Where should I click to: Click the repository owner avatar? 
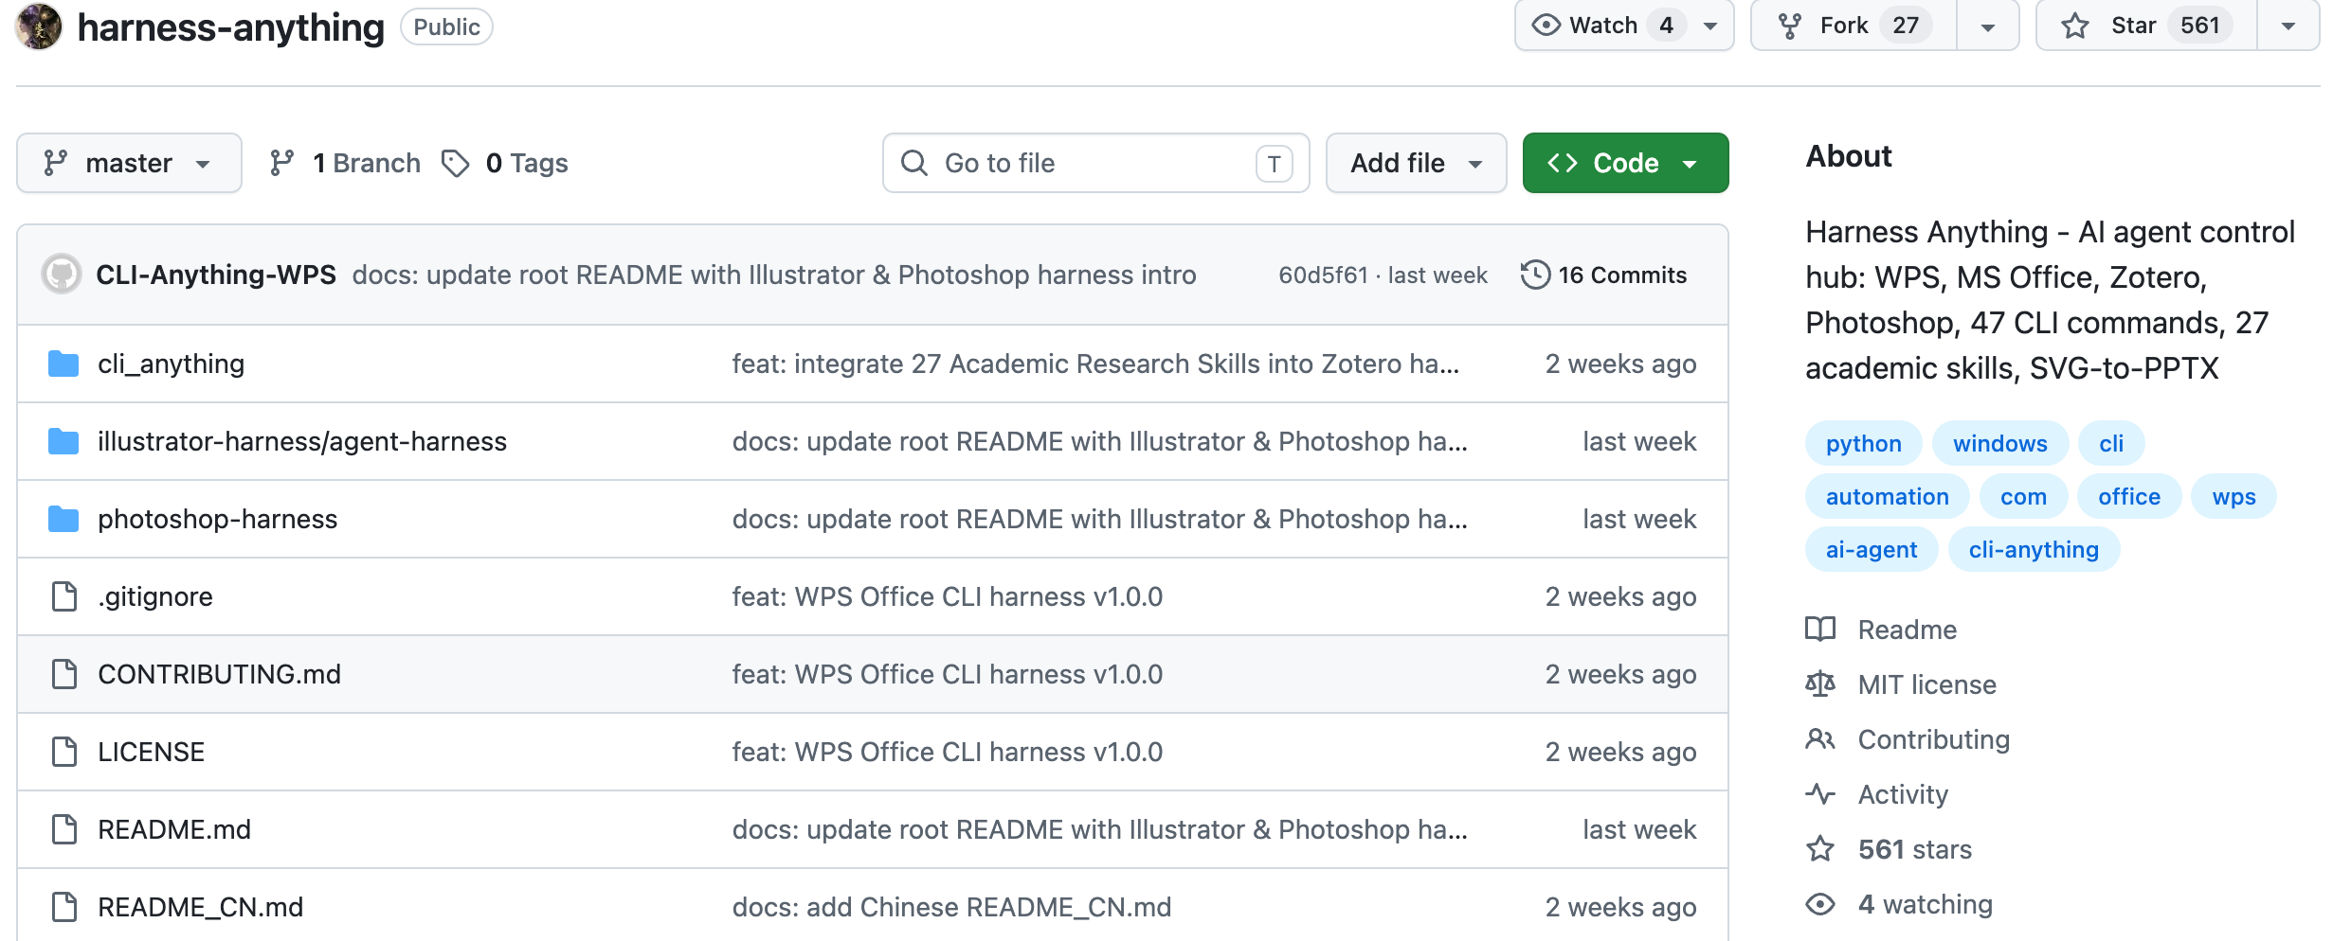click(x=39, y=27)
